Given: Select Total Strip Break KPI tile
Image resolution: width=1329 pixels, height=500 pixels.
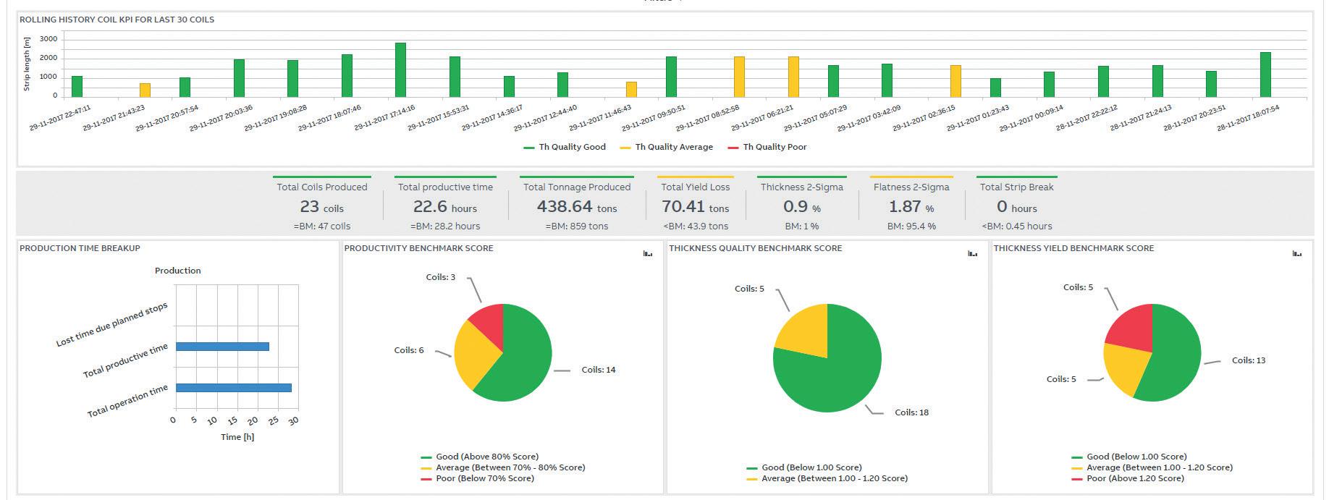Looking at the screenshot, I should 1017,205.
